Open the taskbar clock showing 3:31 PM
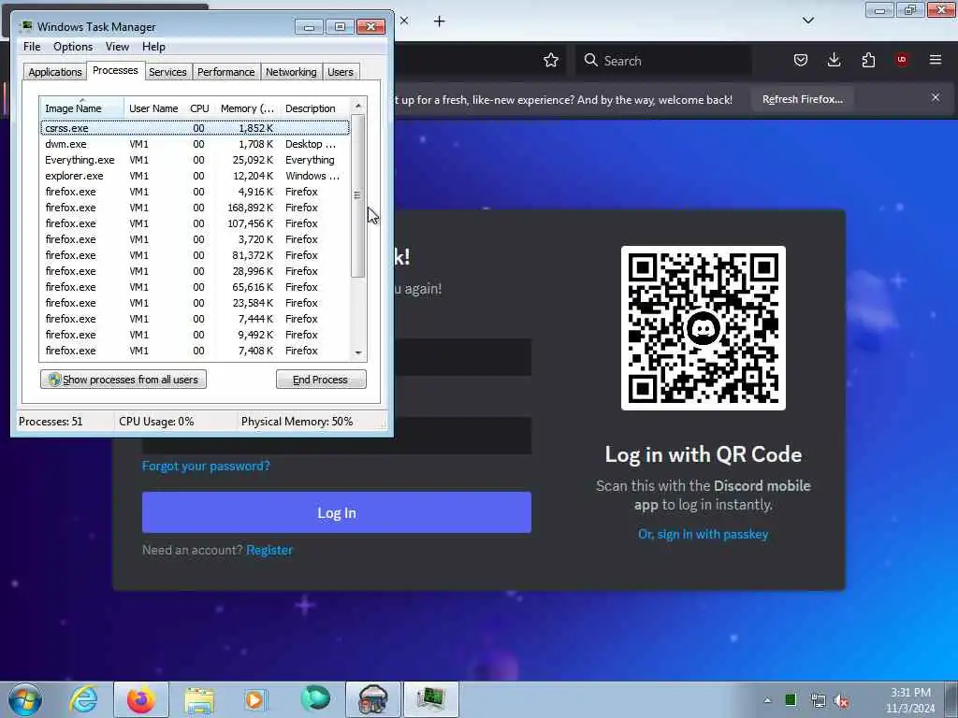Viewport: 958px width, 718px height. (x=910, y=700)
